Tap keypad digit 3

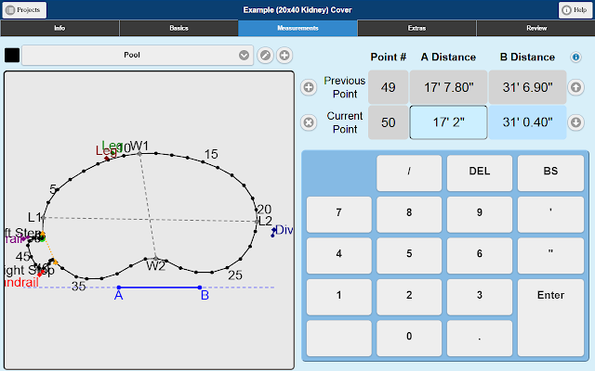click(x=480, y=297)
